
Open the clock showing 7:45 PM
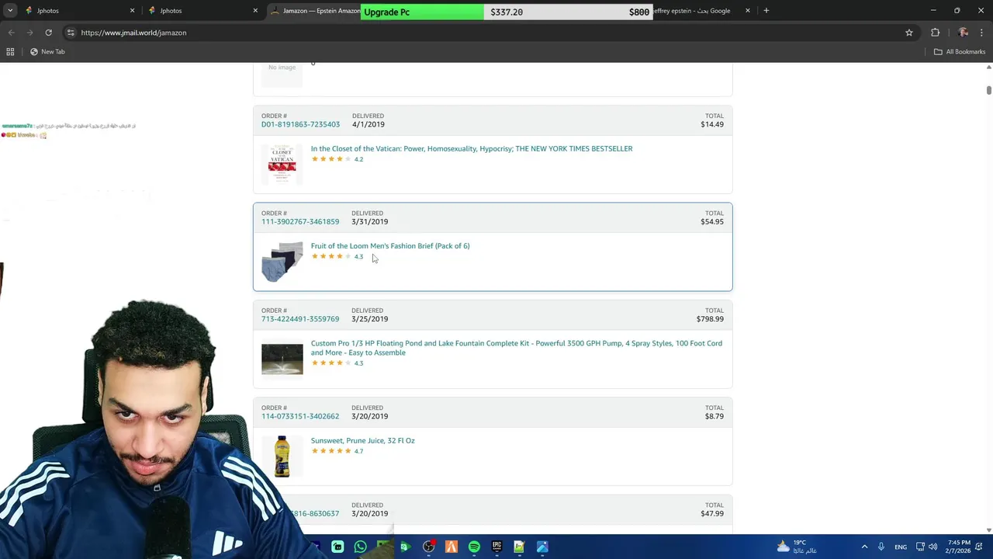point(959,547)
